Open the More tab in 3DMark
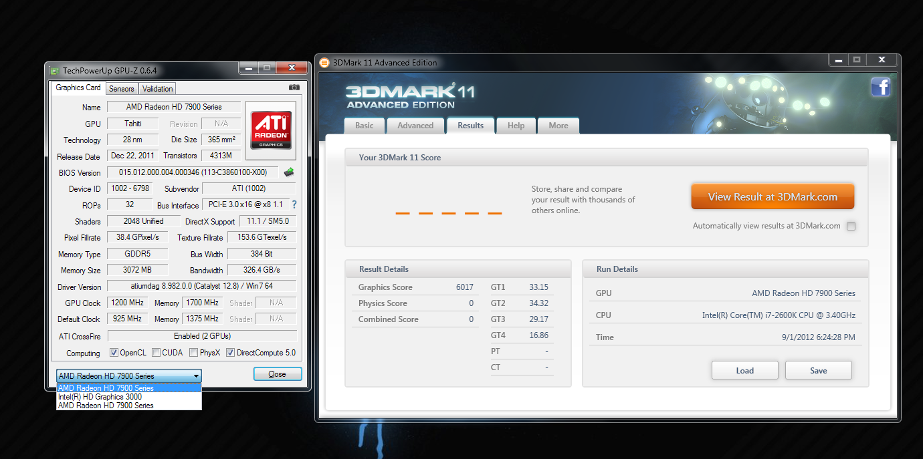 click(558, 126)
